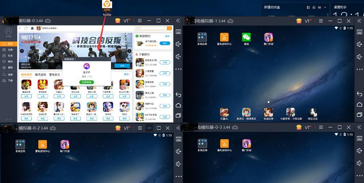The width and height of the screenshot is (364, 183).
Task: Select 搜索 in game center sidebar
Action: 9,75
